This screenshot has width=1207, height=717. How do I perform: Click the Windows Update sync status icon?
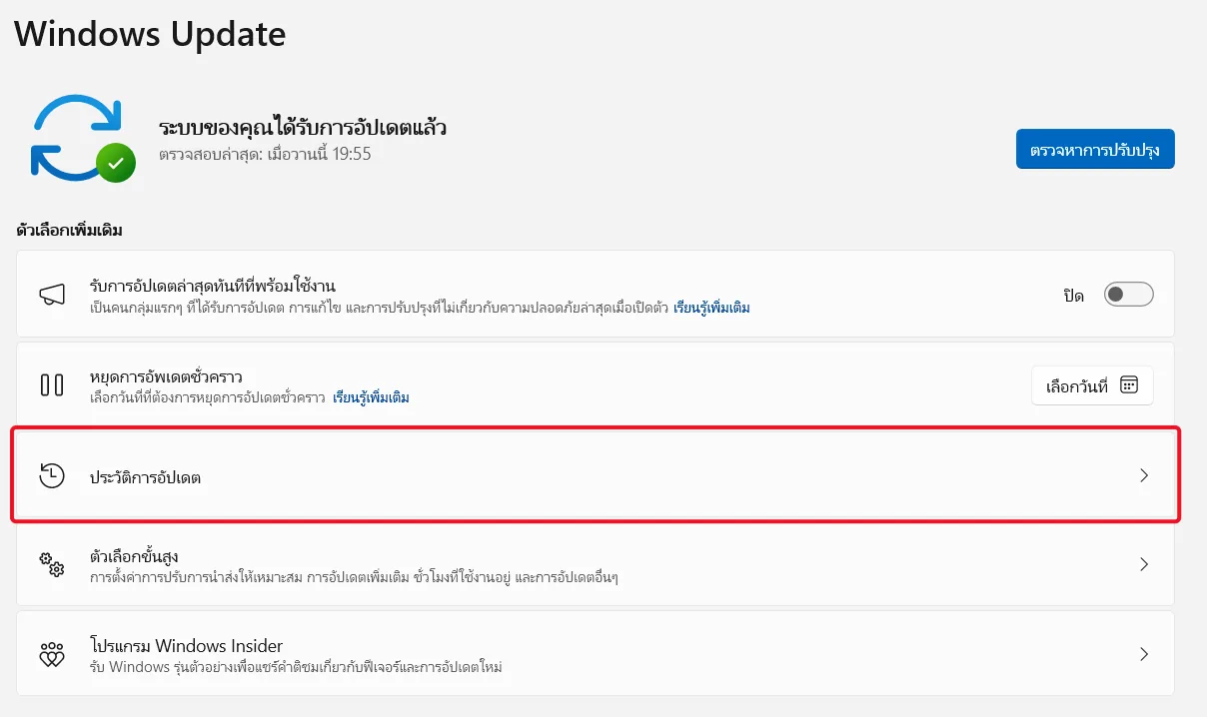(x=83, y=139)
